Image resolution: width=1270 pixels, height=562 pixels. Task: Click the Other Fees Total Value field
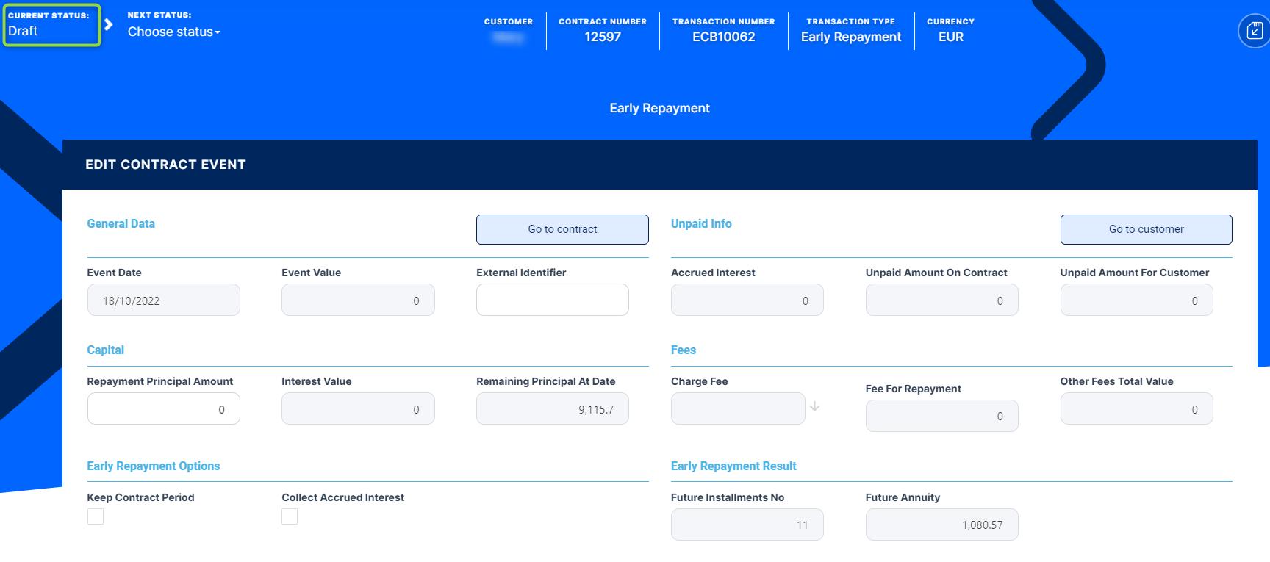click(1136, 408)
